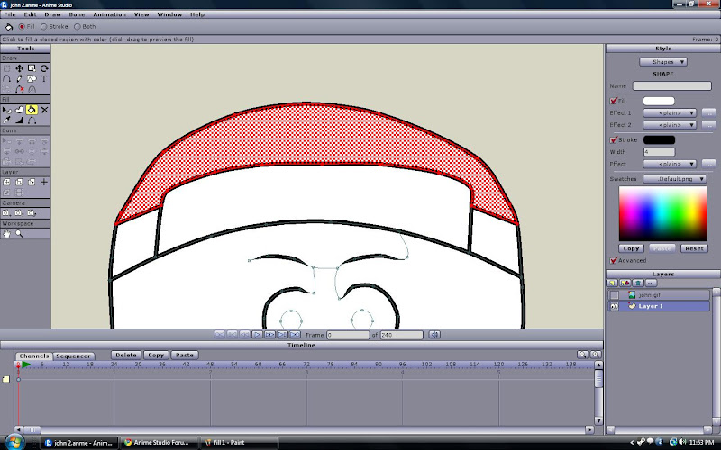Screen dimensions: 721x450
Task: Open the File menu
Action: pyautogui.click(x=10, y=14)
